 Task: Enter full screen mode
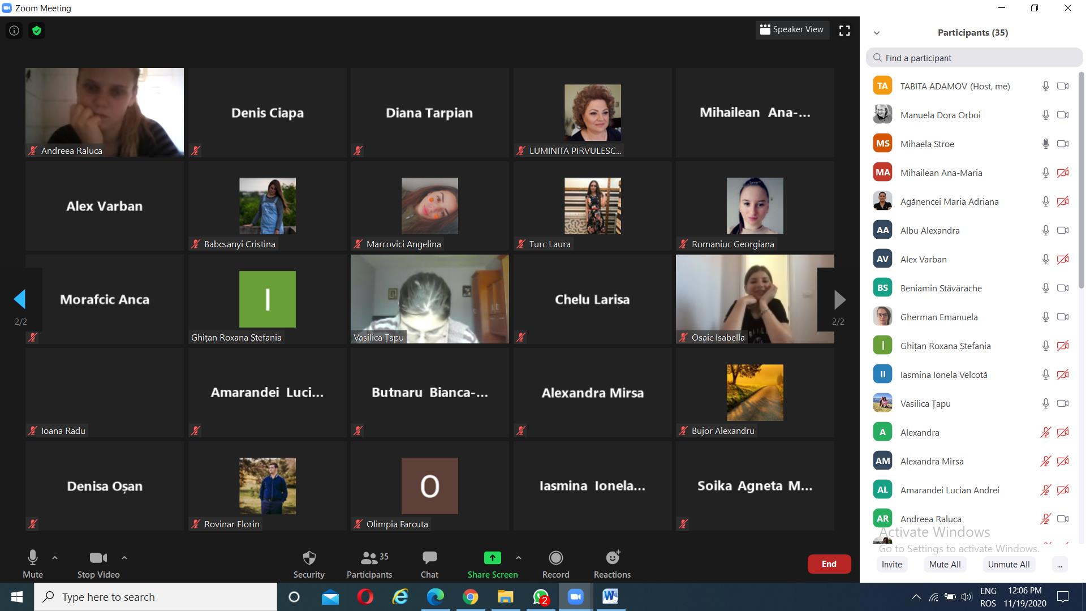[x=844, y=31]
